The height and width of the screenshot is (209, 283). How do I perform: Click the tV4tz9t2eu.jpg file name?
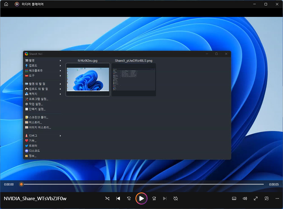87,61
